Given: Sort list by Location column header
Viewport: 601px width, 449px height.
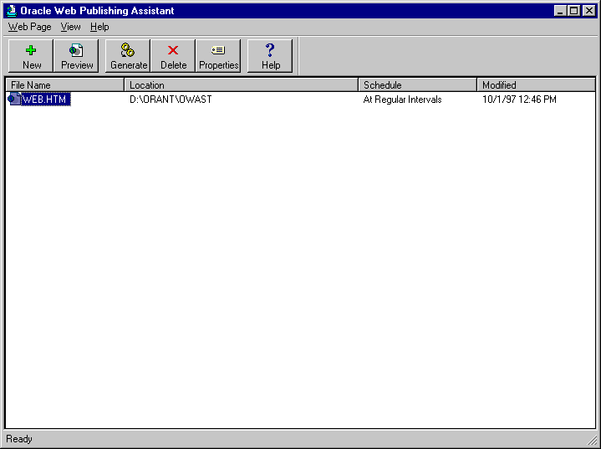Looking at the screenshot, I should tap(242, 84).
